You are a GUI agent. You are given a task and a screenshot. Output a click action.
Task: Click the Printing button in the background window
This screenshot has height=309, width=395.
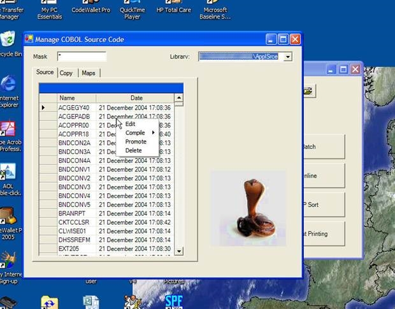[x=324, y=234]
